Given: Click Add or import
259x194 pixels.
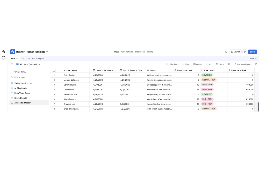Looking at the screenshot, I should 36,58.
